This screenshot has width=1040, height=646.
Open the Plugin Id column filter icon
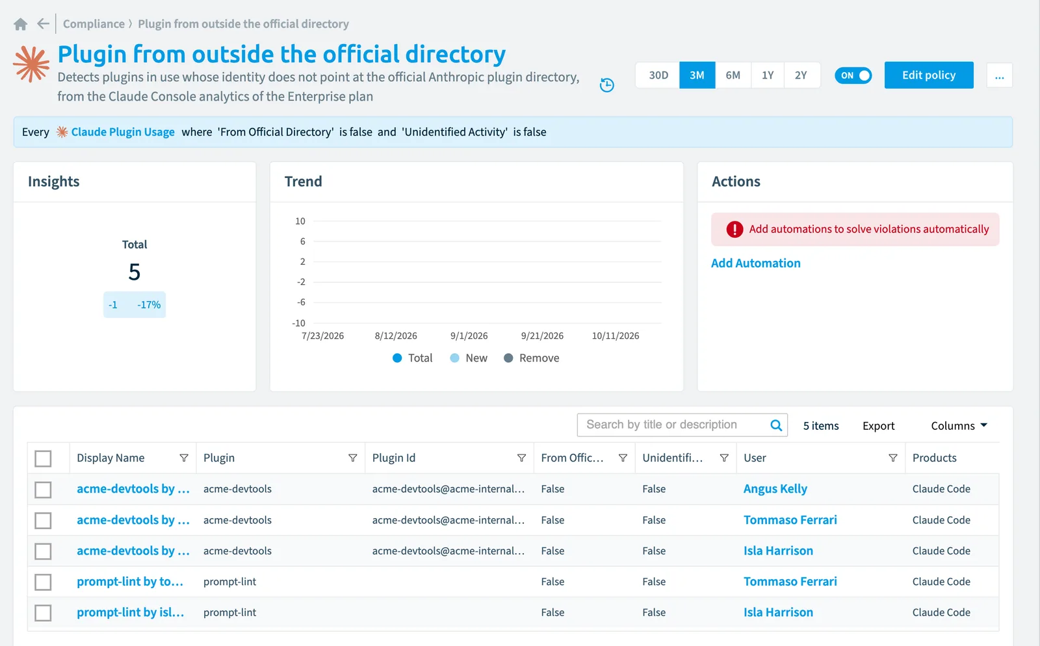pos(521,458)
